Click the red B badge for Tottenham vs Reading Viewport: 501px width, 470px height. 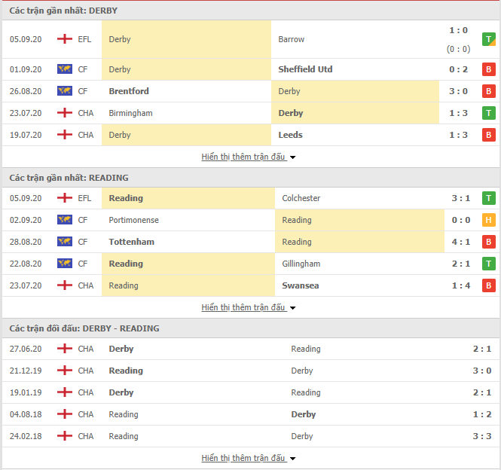(x=488, y=242)
